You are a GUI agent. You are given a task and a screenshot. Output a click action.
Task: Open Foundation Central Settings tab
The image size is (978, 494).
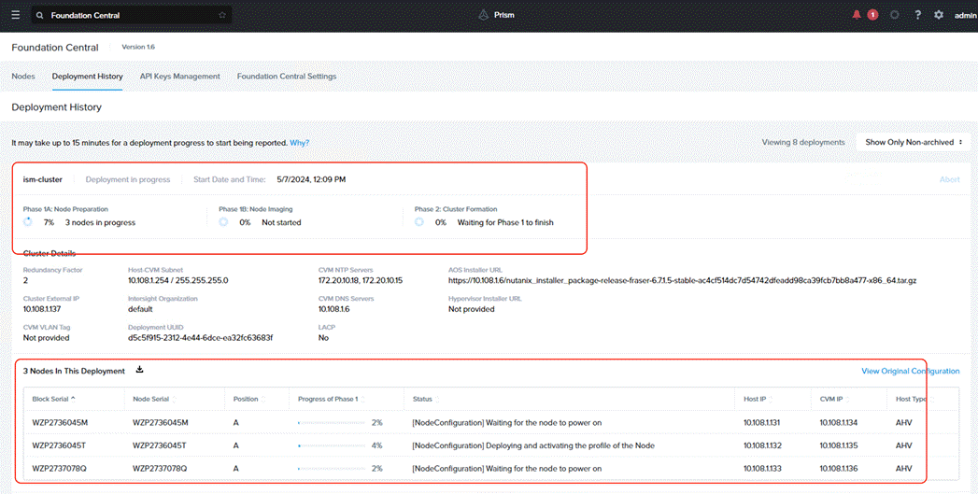pos(286,76)
